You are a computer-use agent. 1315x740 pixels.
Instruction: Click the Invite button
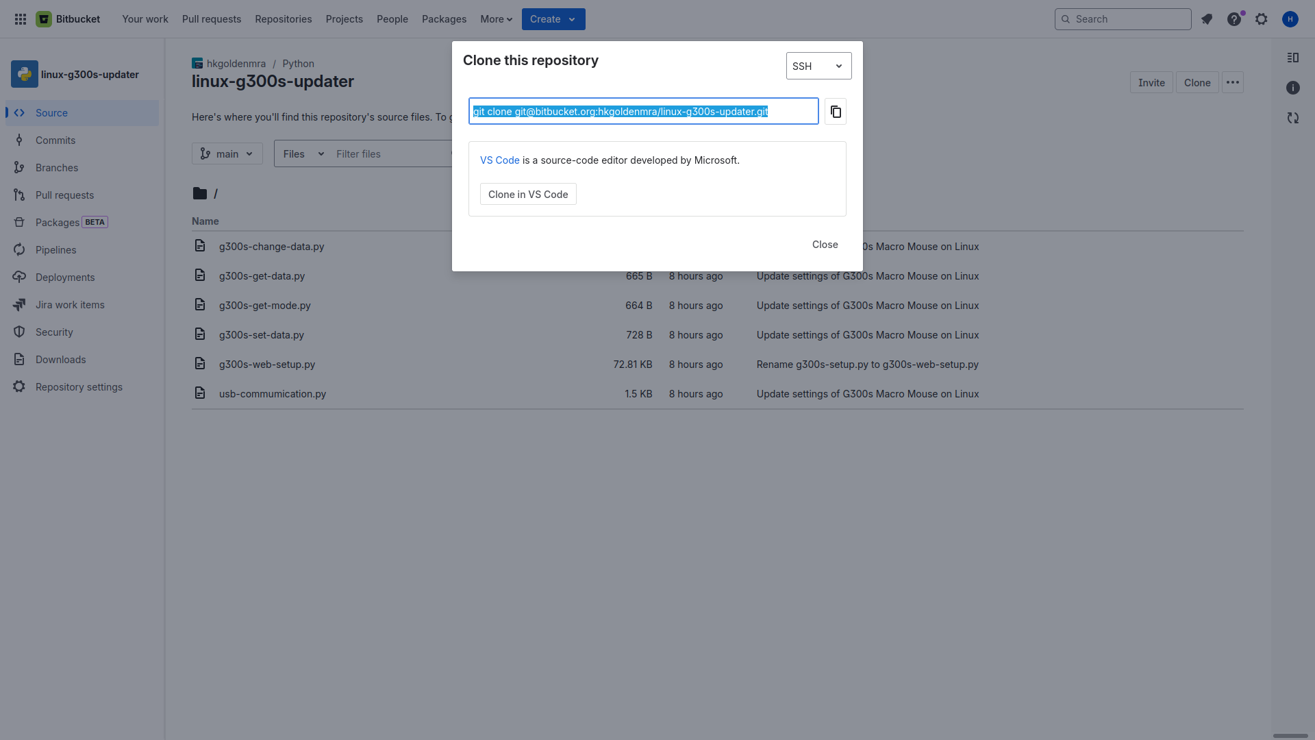tap(1151, 82)
